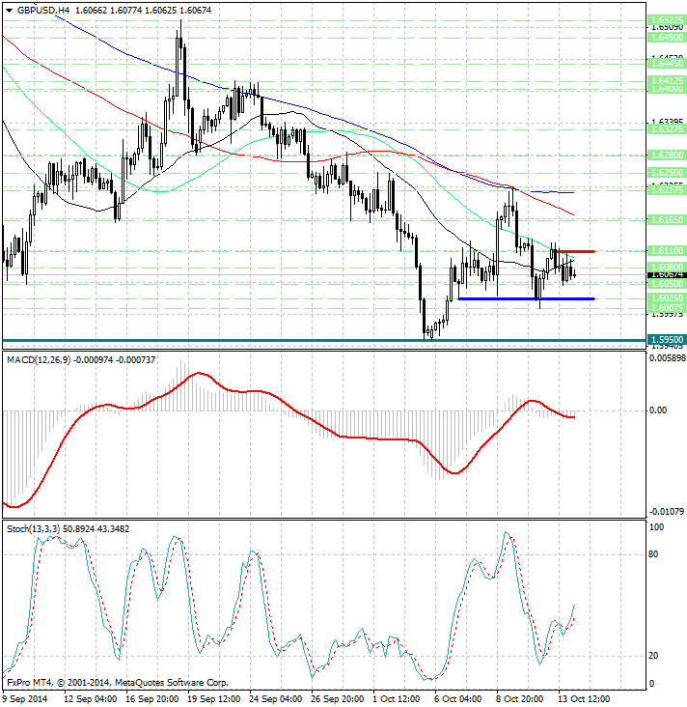Select the 1.60500 price level label

click(x=667, y=284)
